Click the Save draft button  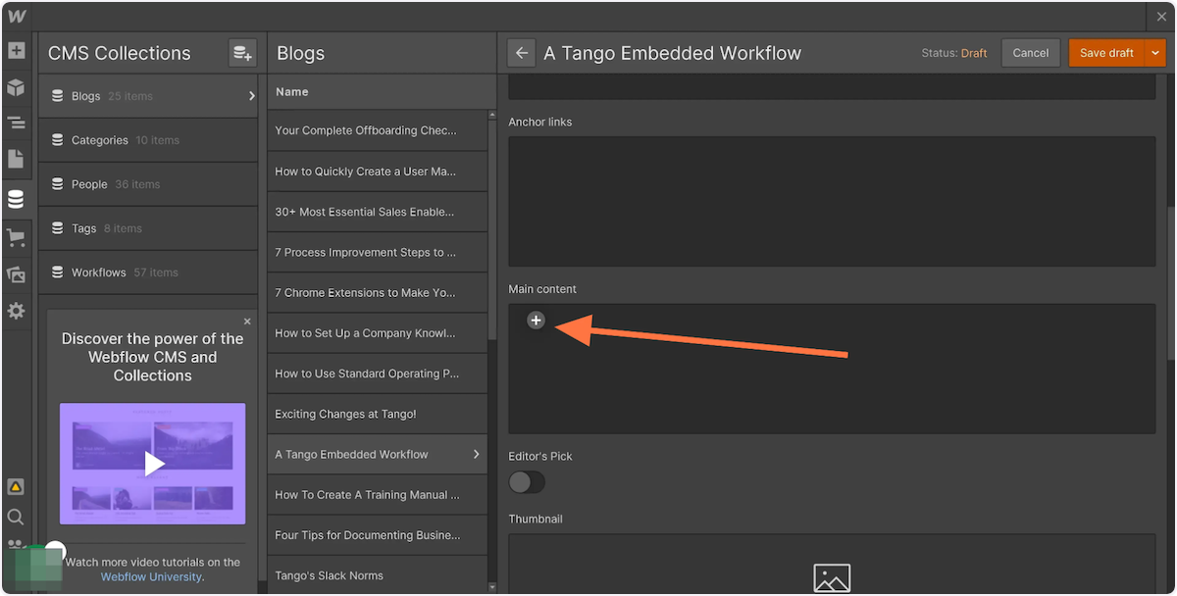(x=1107, y=53)
